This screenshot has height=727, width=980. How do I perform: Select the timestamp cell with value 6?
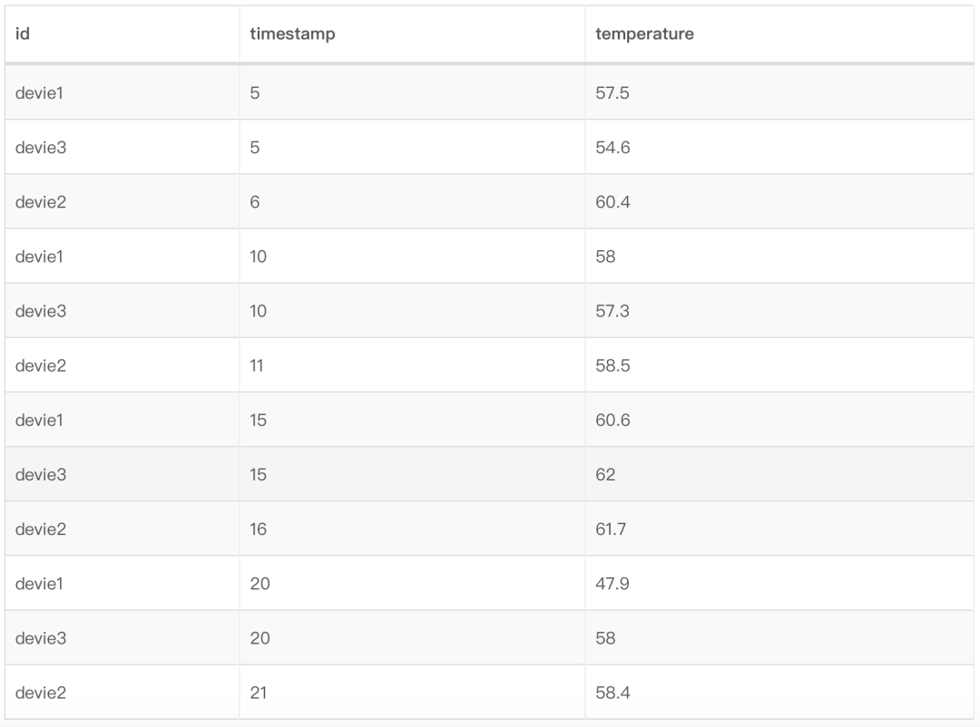(x=255, y=202)
